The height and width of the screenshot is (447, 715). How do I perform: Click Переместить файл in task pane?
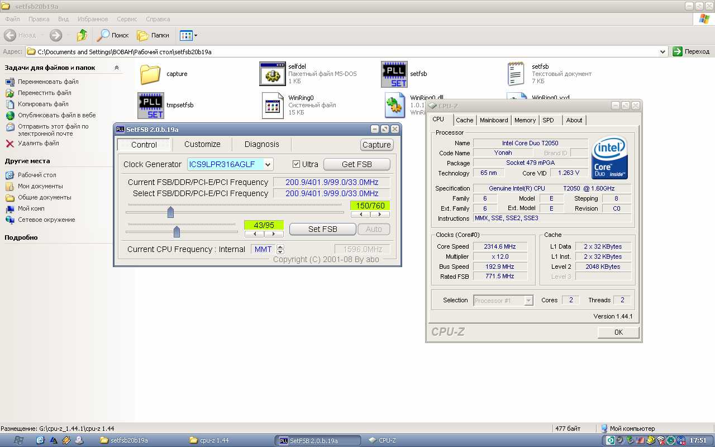tap(45, 93)
